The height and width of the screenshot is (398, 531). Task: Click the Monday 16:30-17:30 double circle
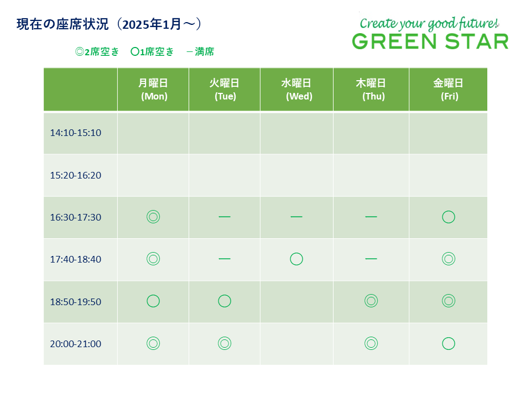[x=153, y=217]
